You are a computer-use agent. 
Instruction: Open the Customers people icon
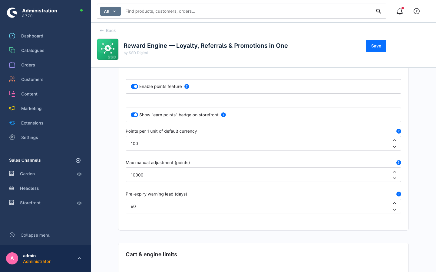coord(12,79)
